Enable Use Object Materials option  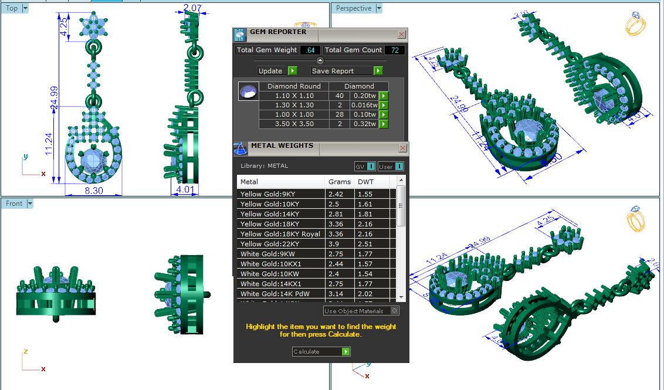click(395, 311)
